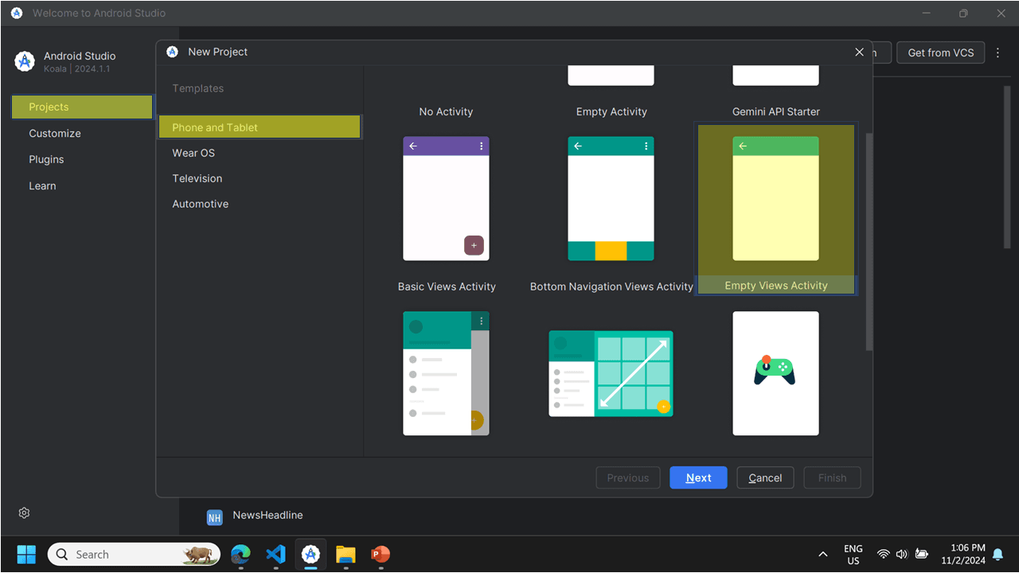Click the Finish button
Image resolution: width=1019 pixels, height=573 pixels.
[832, 477]
